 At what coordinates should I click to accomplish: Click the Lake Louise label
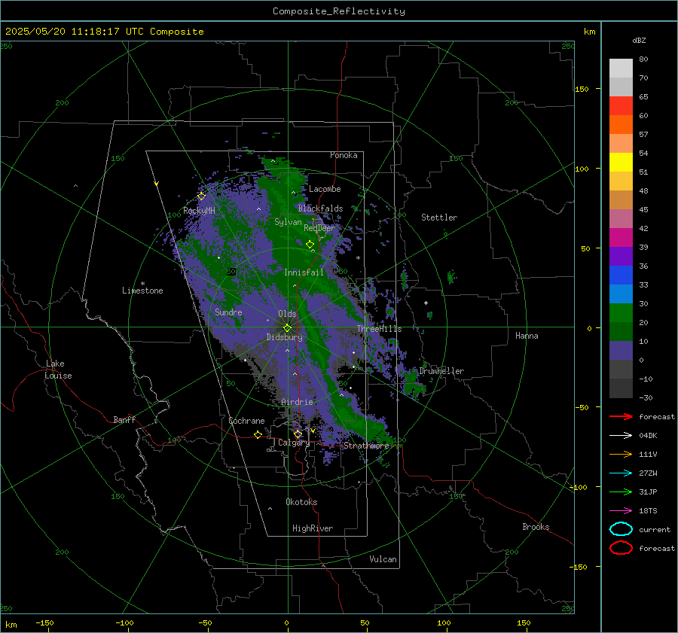(58, 370)
